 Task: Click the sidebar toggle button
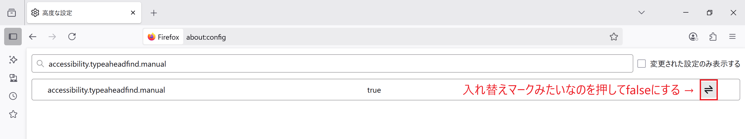click(x=13, y=37)
